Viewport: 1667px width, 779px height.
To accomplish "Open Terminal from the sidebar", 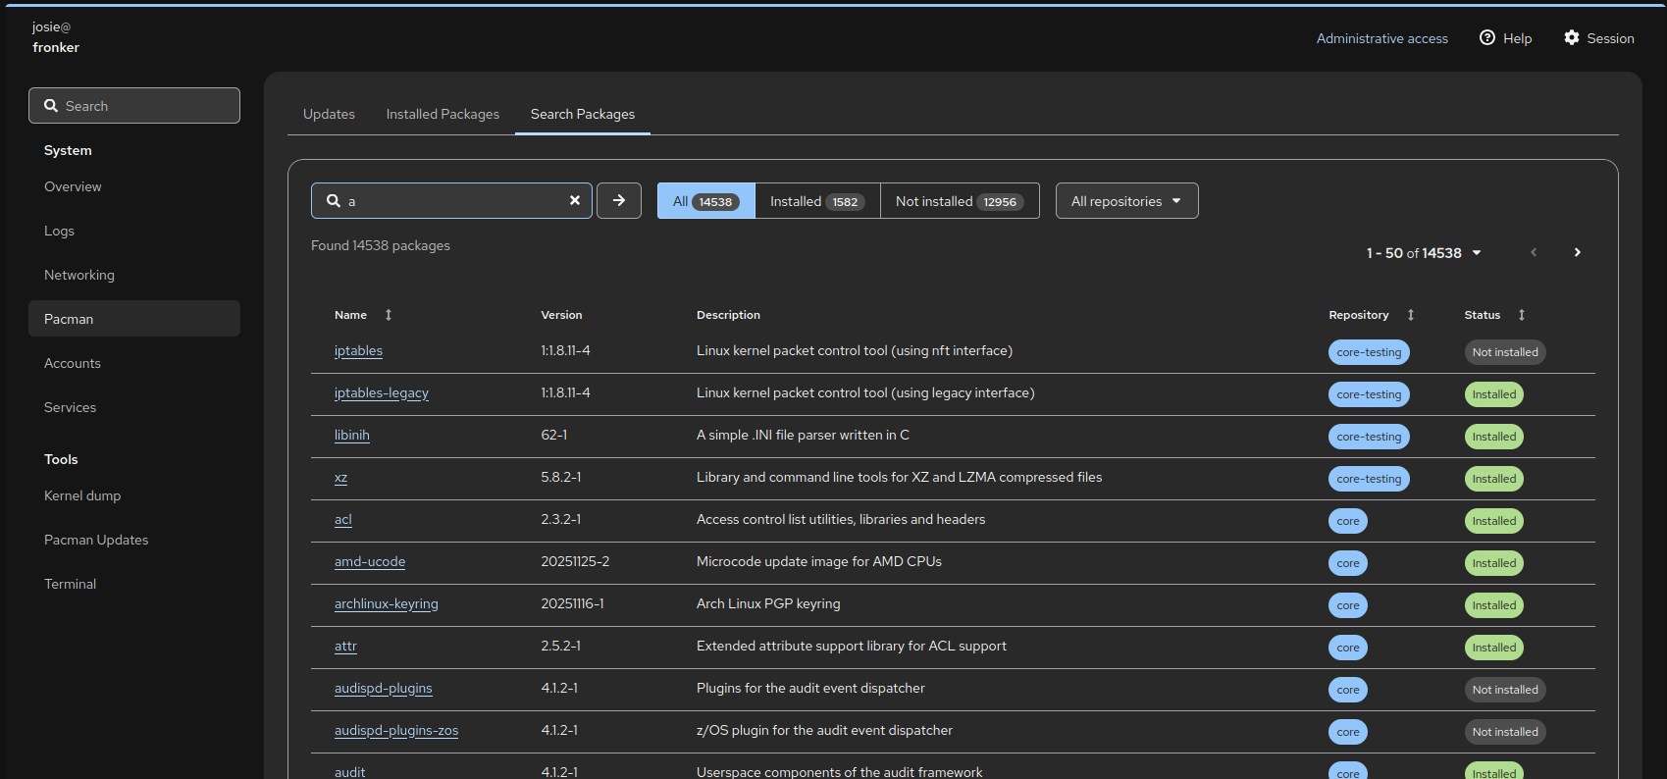I will point(71,584).
